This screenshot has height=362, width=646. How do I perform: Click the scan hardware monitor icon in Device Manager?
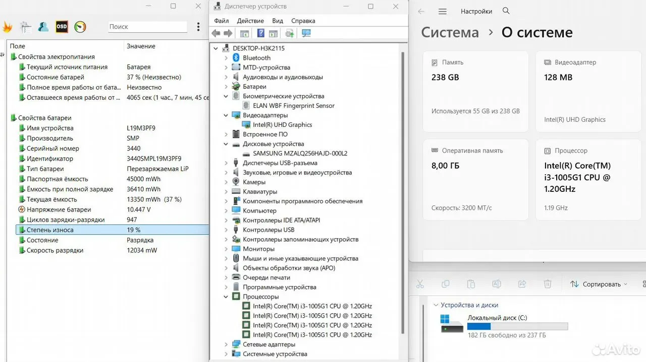(x=306, y=33)
